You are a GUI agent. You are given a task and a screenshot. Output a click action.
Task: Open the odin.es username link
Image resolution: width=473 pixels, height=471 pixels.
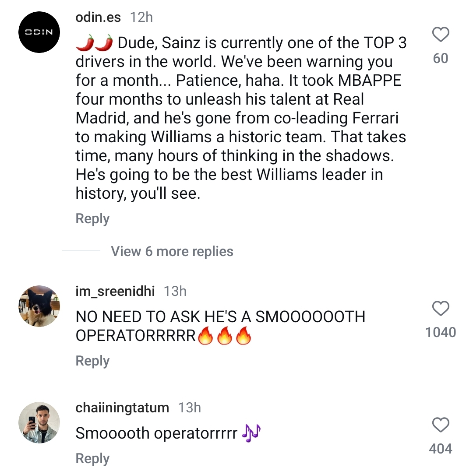[x=98, y=17]
